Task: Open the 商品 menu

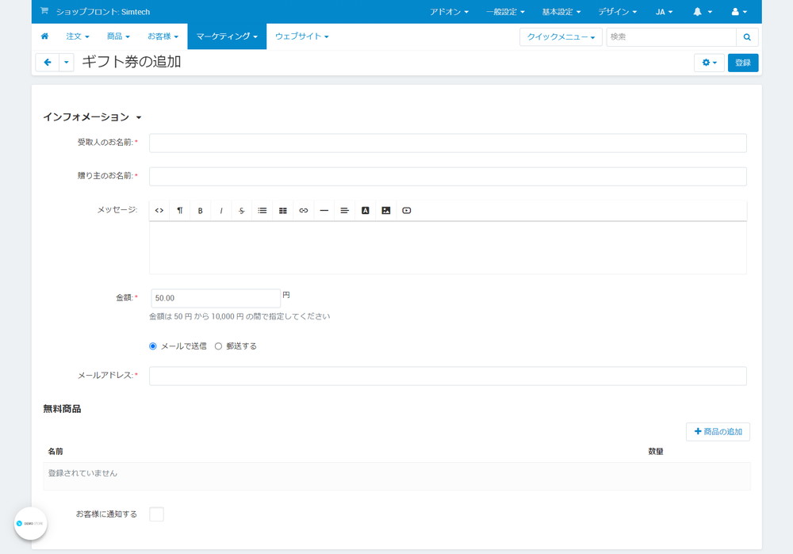Action: point(118,36)
